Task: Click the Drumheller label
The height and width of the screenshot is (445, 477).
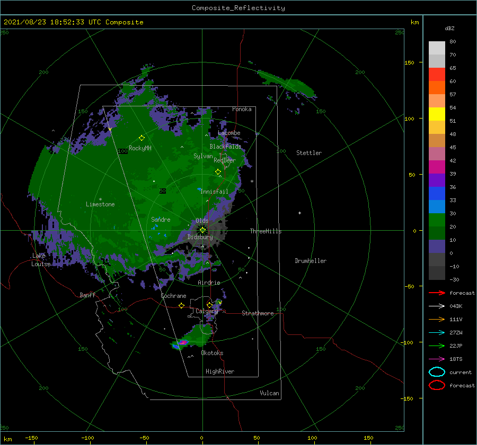Action: [x=311, y=261]
